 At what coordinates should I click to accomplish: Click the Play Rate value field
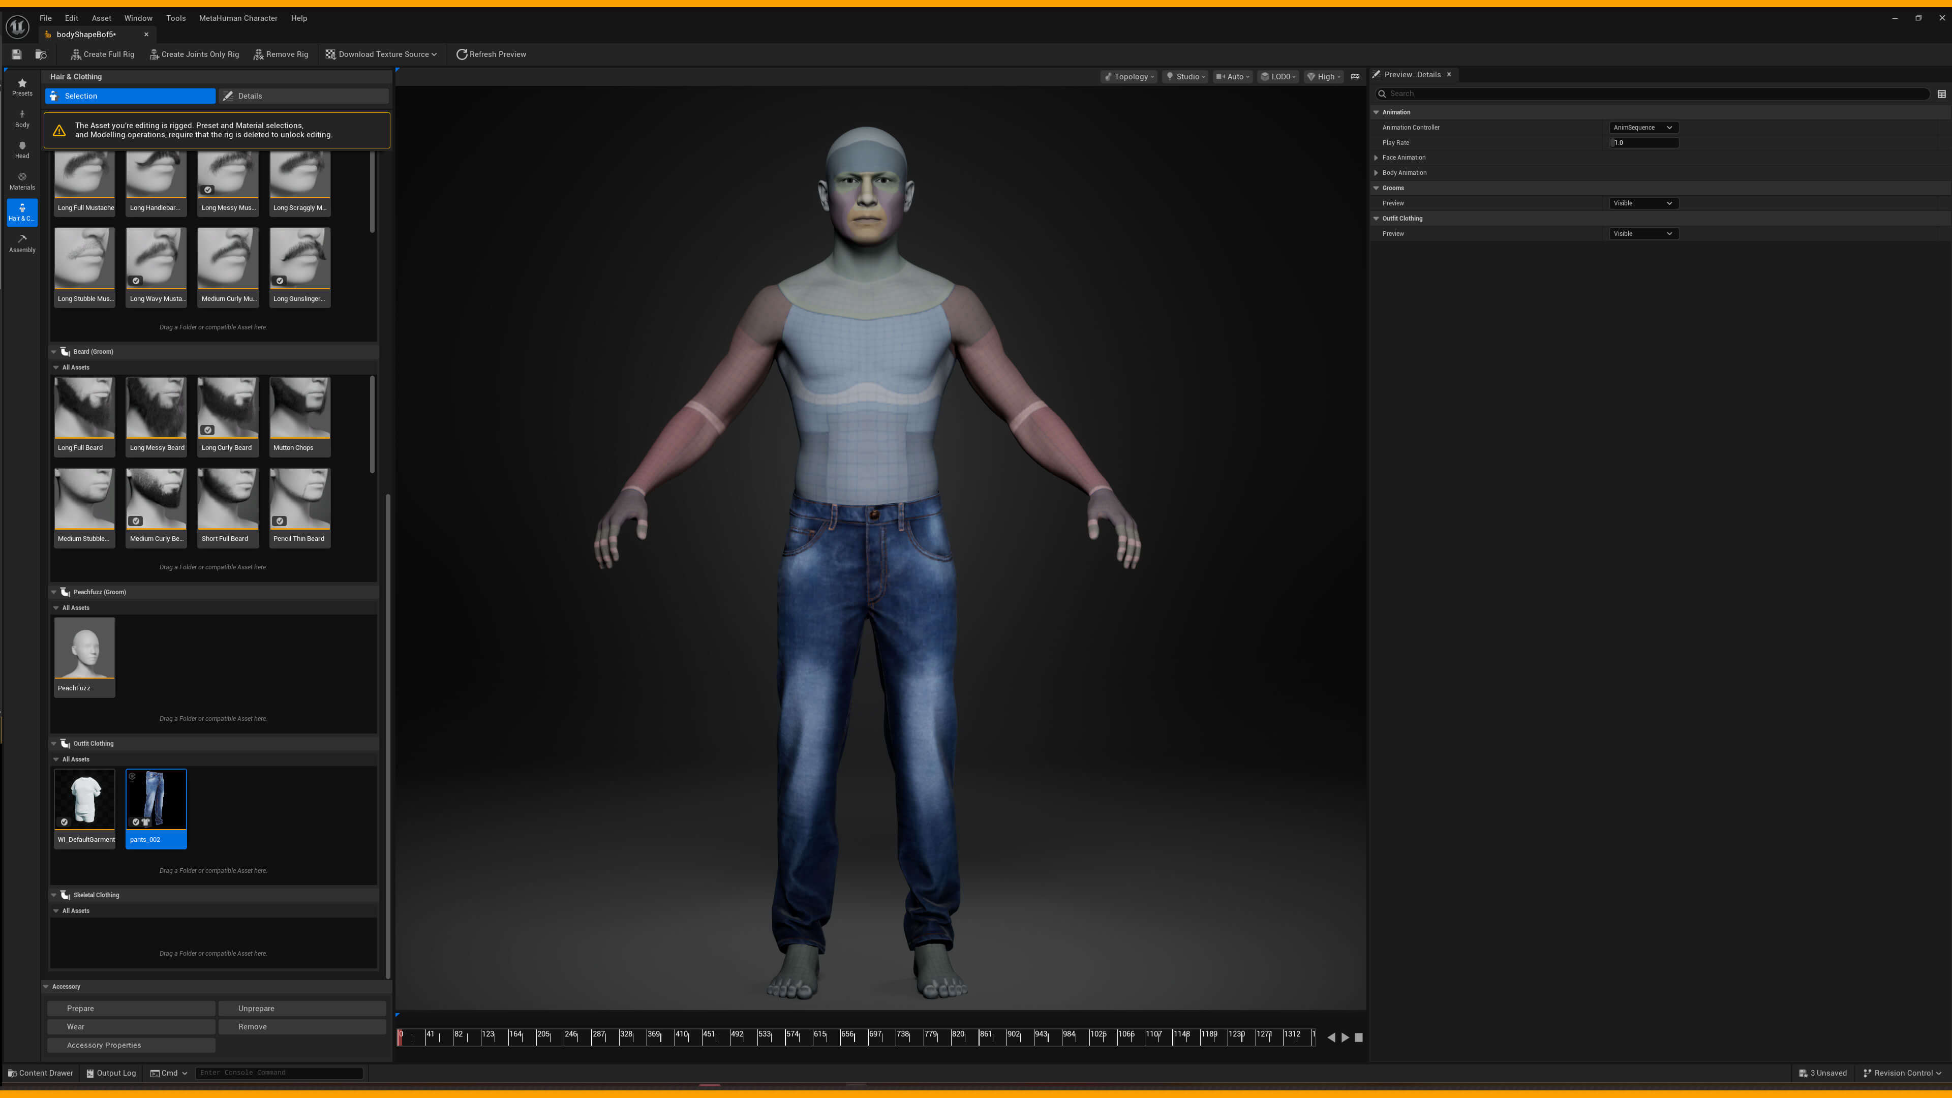click(1643, 142)
